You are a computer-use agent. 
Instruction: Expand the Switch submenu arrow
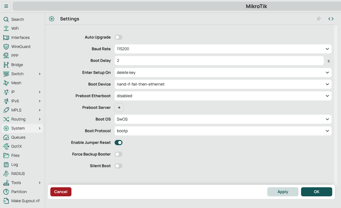click(40, 74)
